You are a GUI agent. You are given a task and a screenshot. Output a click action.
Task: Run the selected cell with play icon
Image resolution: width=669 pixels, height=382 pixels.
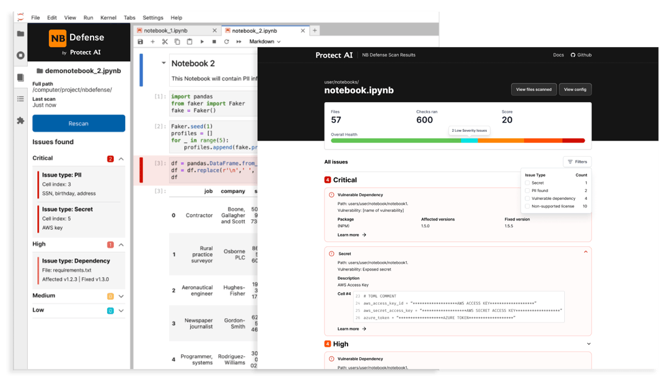pyautogui.click(x=202, y=41)
